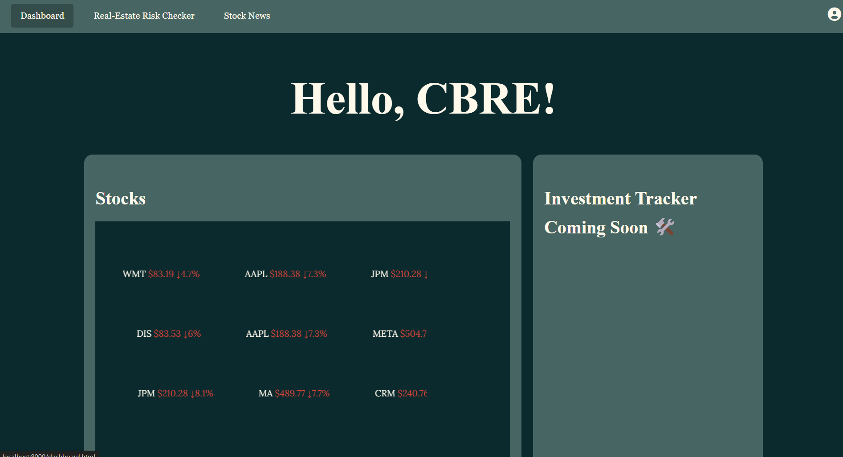Select the top-row JPM $210.28 ticker
843x457 pixels.
pos(399,274)
